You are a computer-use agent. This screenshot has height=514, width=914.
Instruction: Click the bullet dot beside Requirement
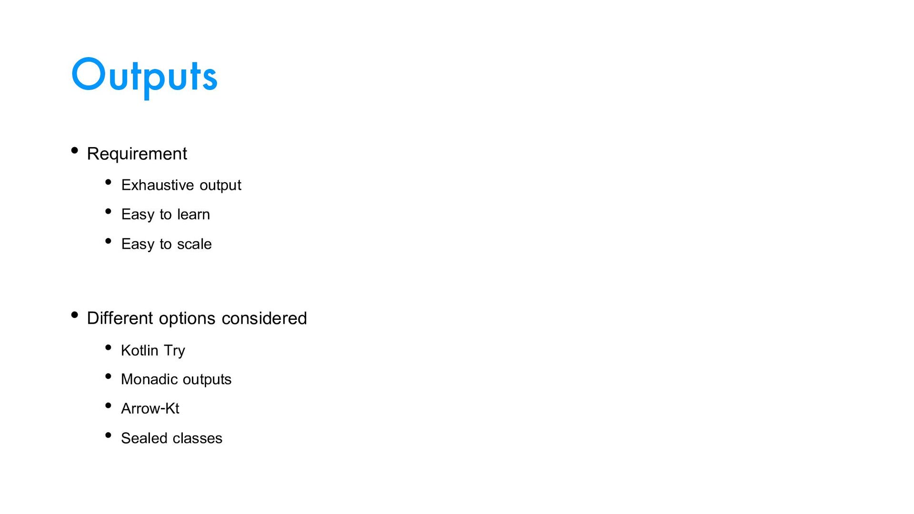click(75, 151)
